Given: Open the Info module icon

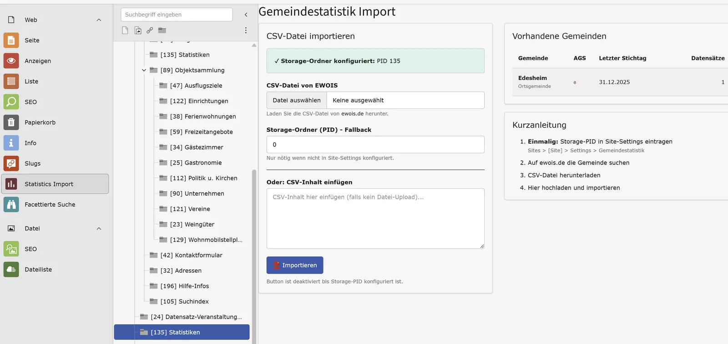Looking at the screenshot, I should pos(11,143).
